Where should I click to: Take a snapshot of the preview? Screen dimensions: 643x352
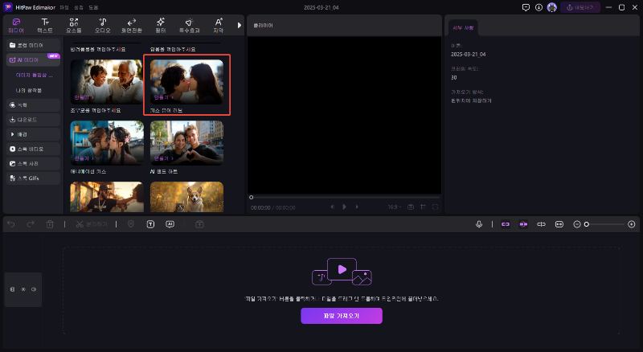(x=411, y=207)
